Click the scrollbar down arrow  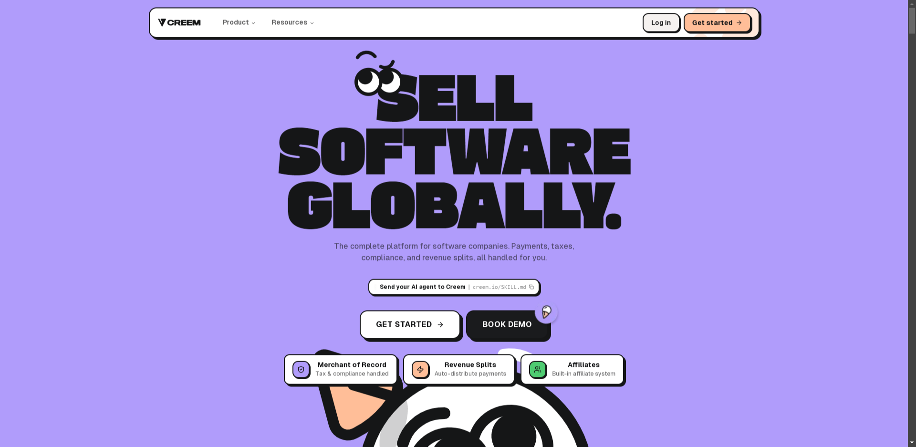912,443
